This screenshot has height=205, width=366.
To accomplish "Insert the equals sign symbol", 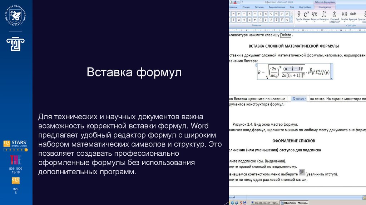I will 233,14.
